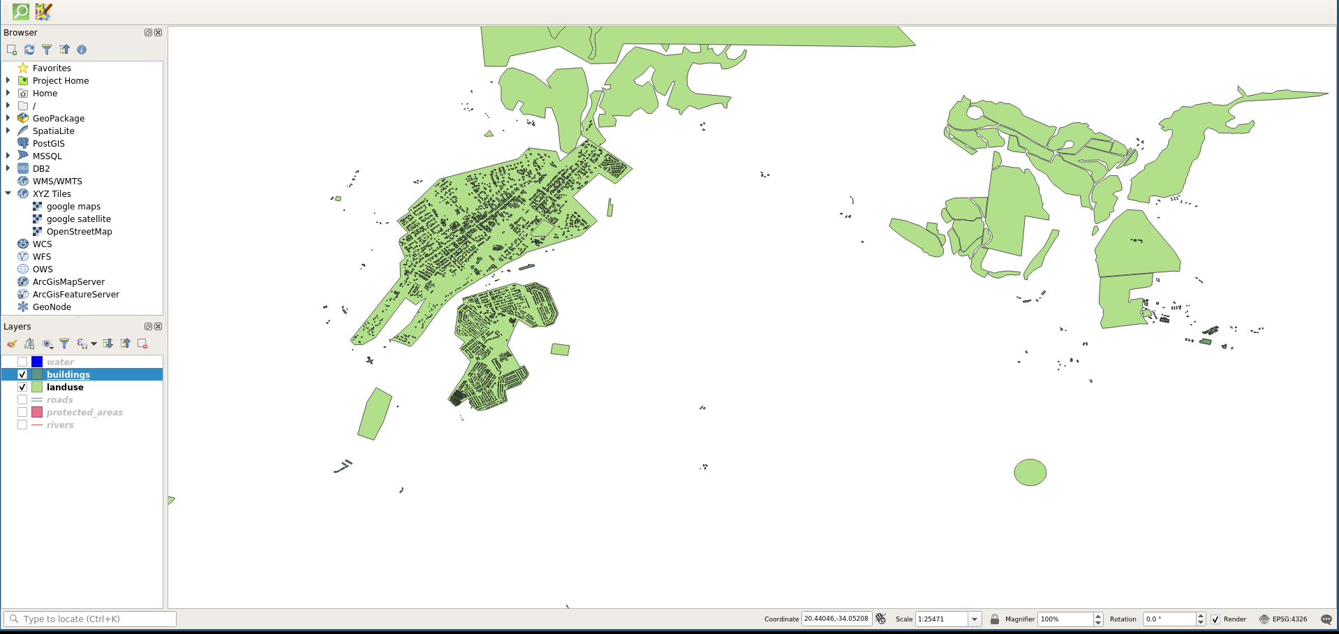1339x634 pixels.
Task: Click the protected_areas pink color swatch
Action: (x=37, y=412)
